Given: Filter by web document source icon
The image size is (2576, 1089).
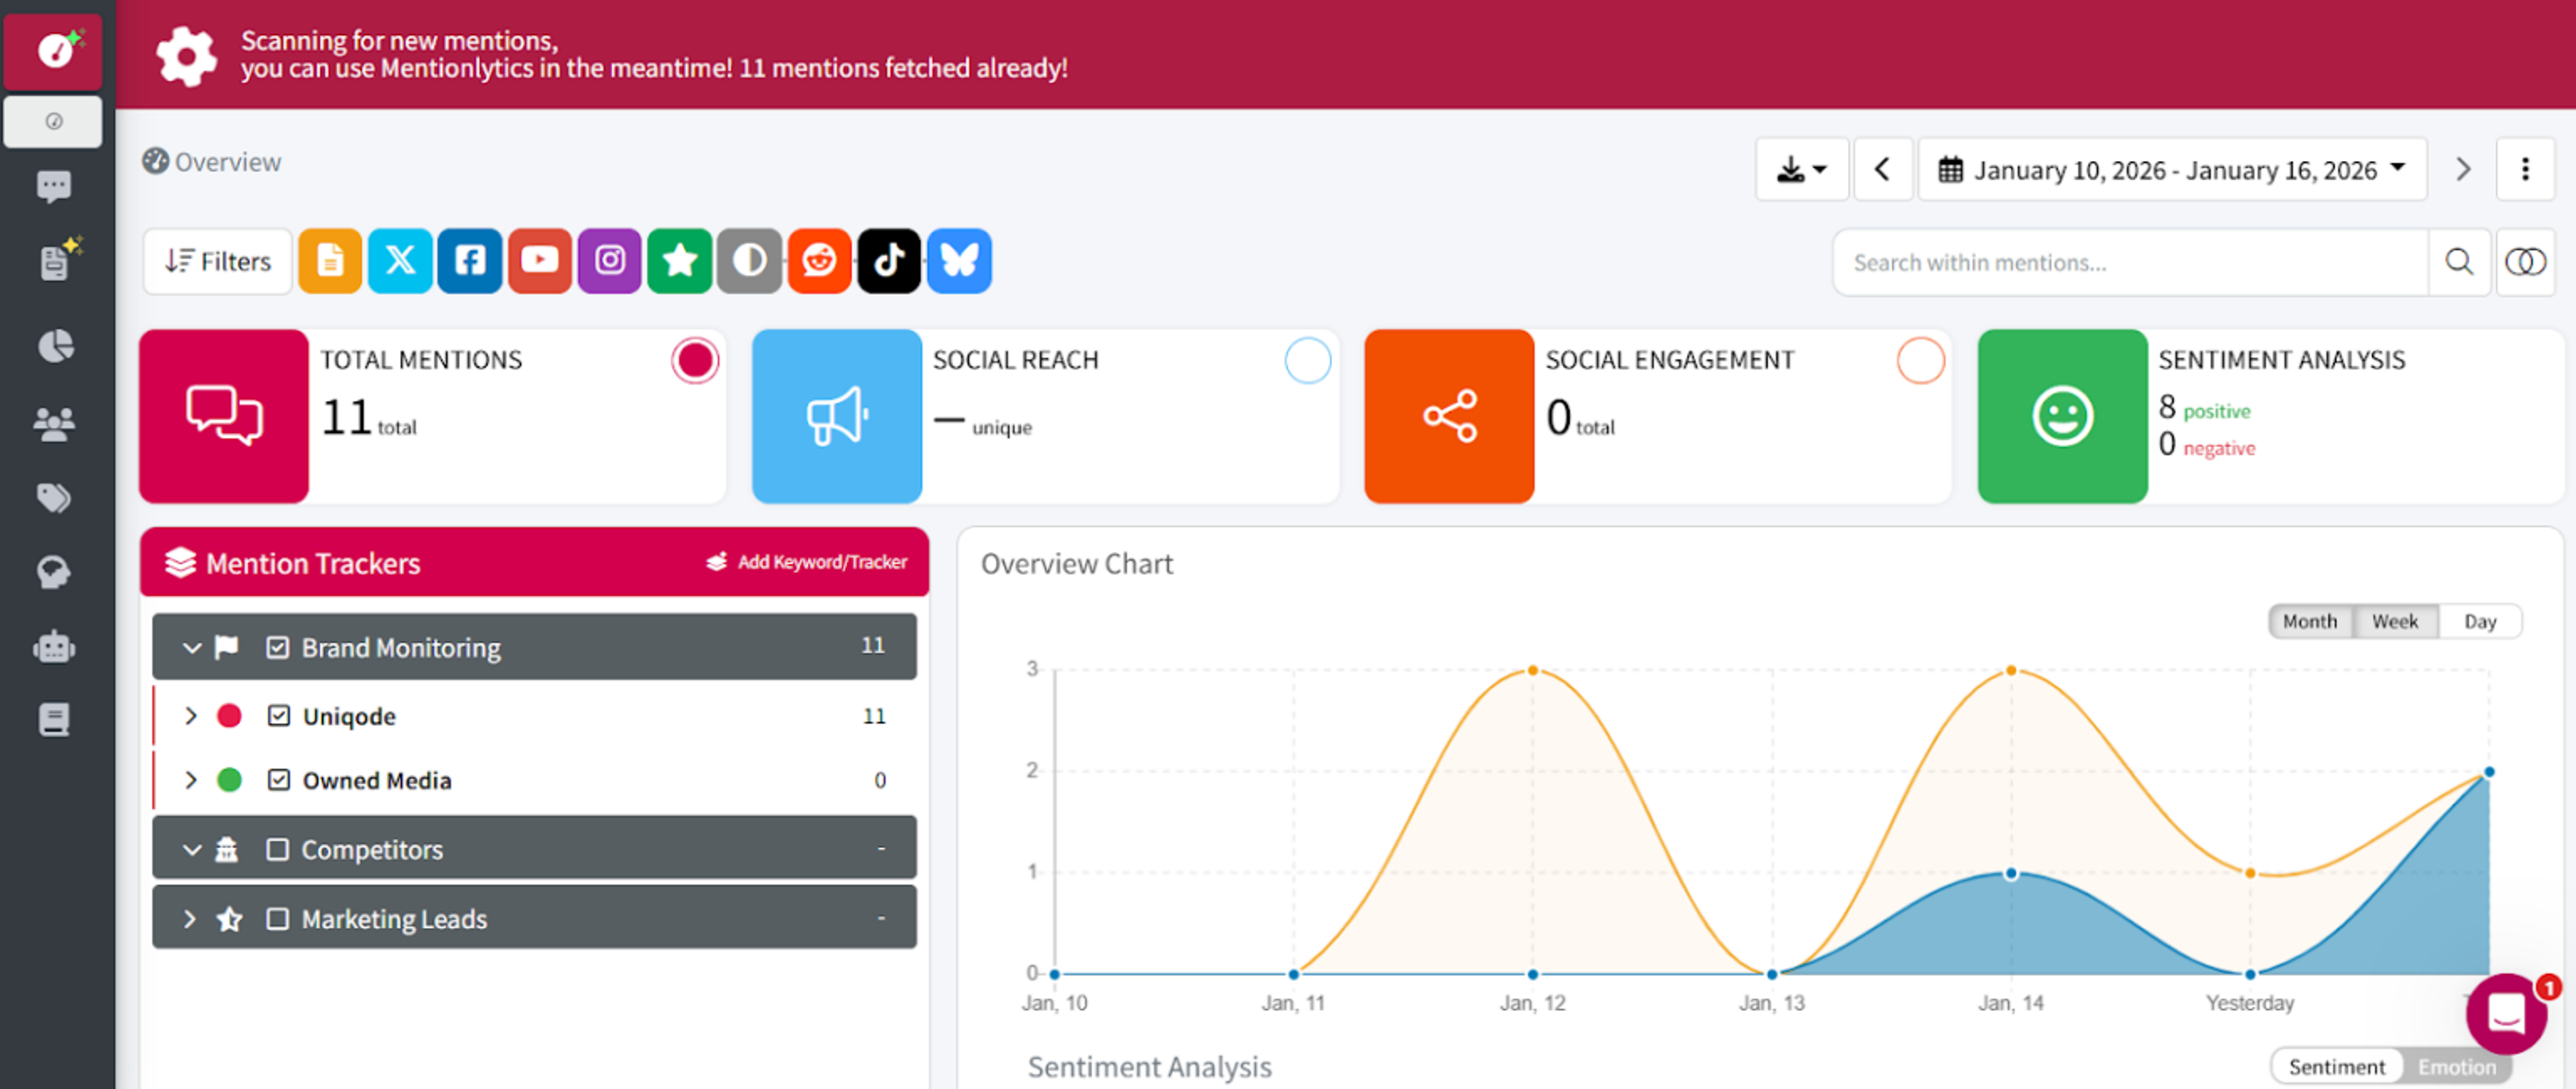Looking at the screenshot, I should 330,261.
